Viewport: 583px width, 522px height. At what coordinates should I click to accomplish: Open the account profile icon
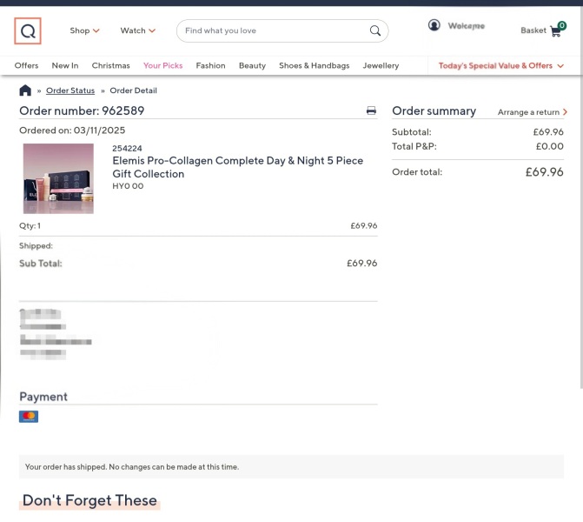[x=434, y=25]
